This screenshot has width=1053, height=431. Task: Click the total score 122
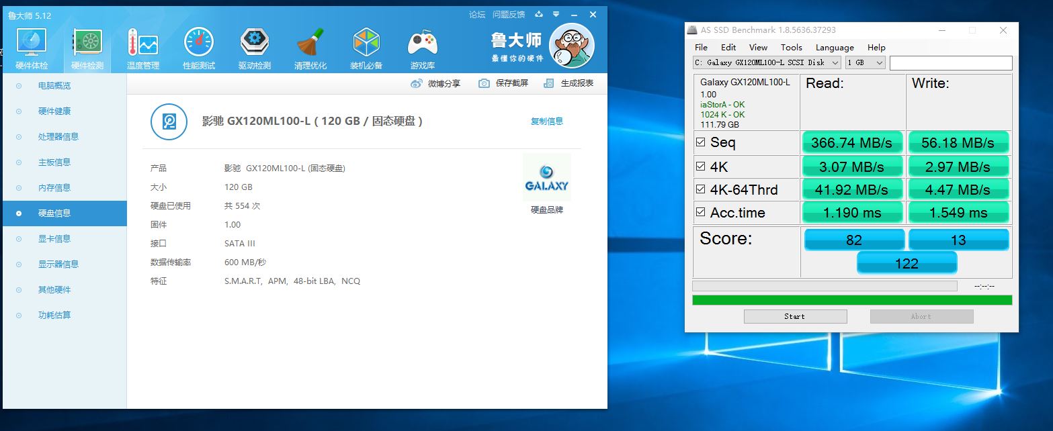[x=907, y=263]
